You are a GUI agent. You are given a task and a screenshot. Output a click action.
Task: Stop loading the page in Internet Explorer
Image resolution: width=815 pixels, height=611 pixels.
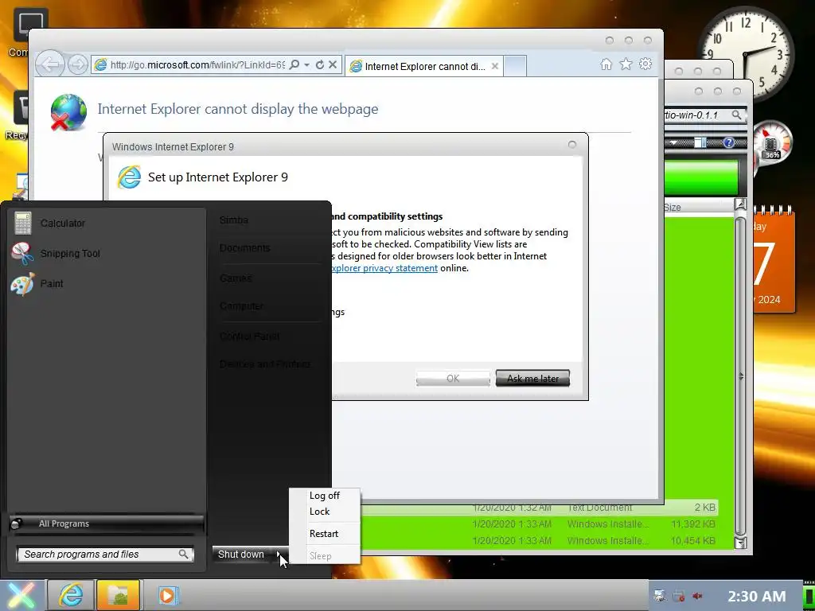pos(333,65)
